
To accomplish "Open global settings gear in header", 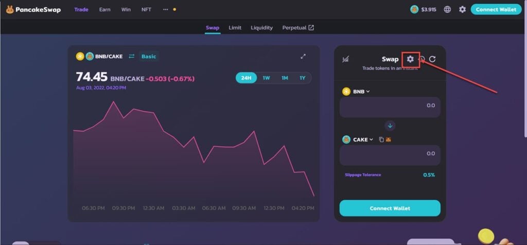I will tap(463, 9).
